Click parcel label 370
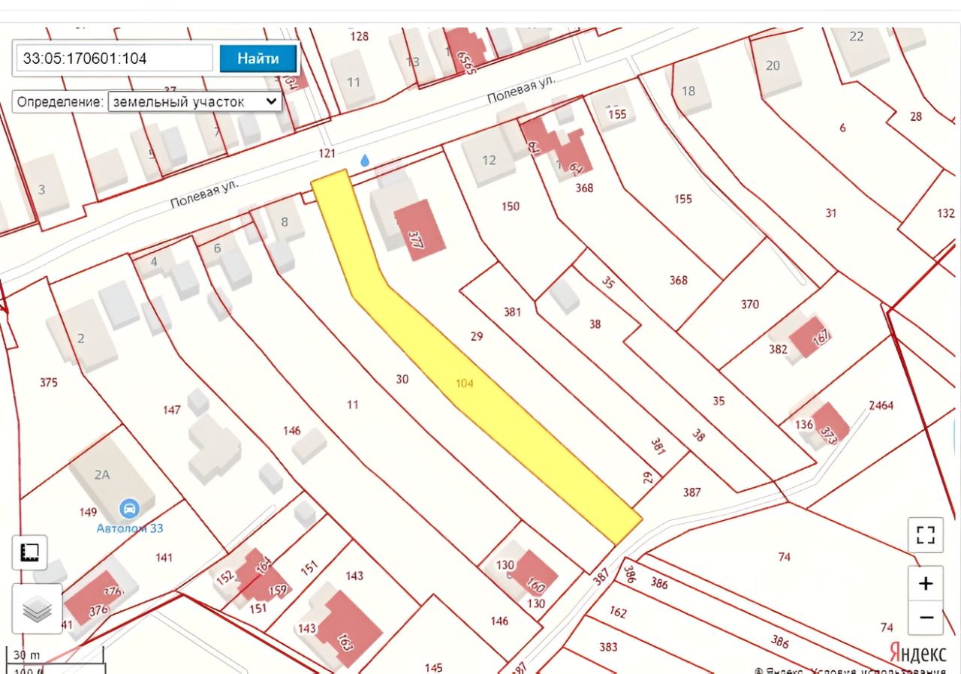The height and width of the screenshot is (674, 961). click(x=749, y=304)
